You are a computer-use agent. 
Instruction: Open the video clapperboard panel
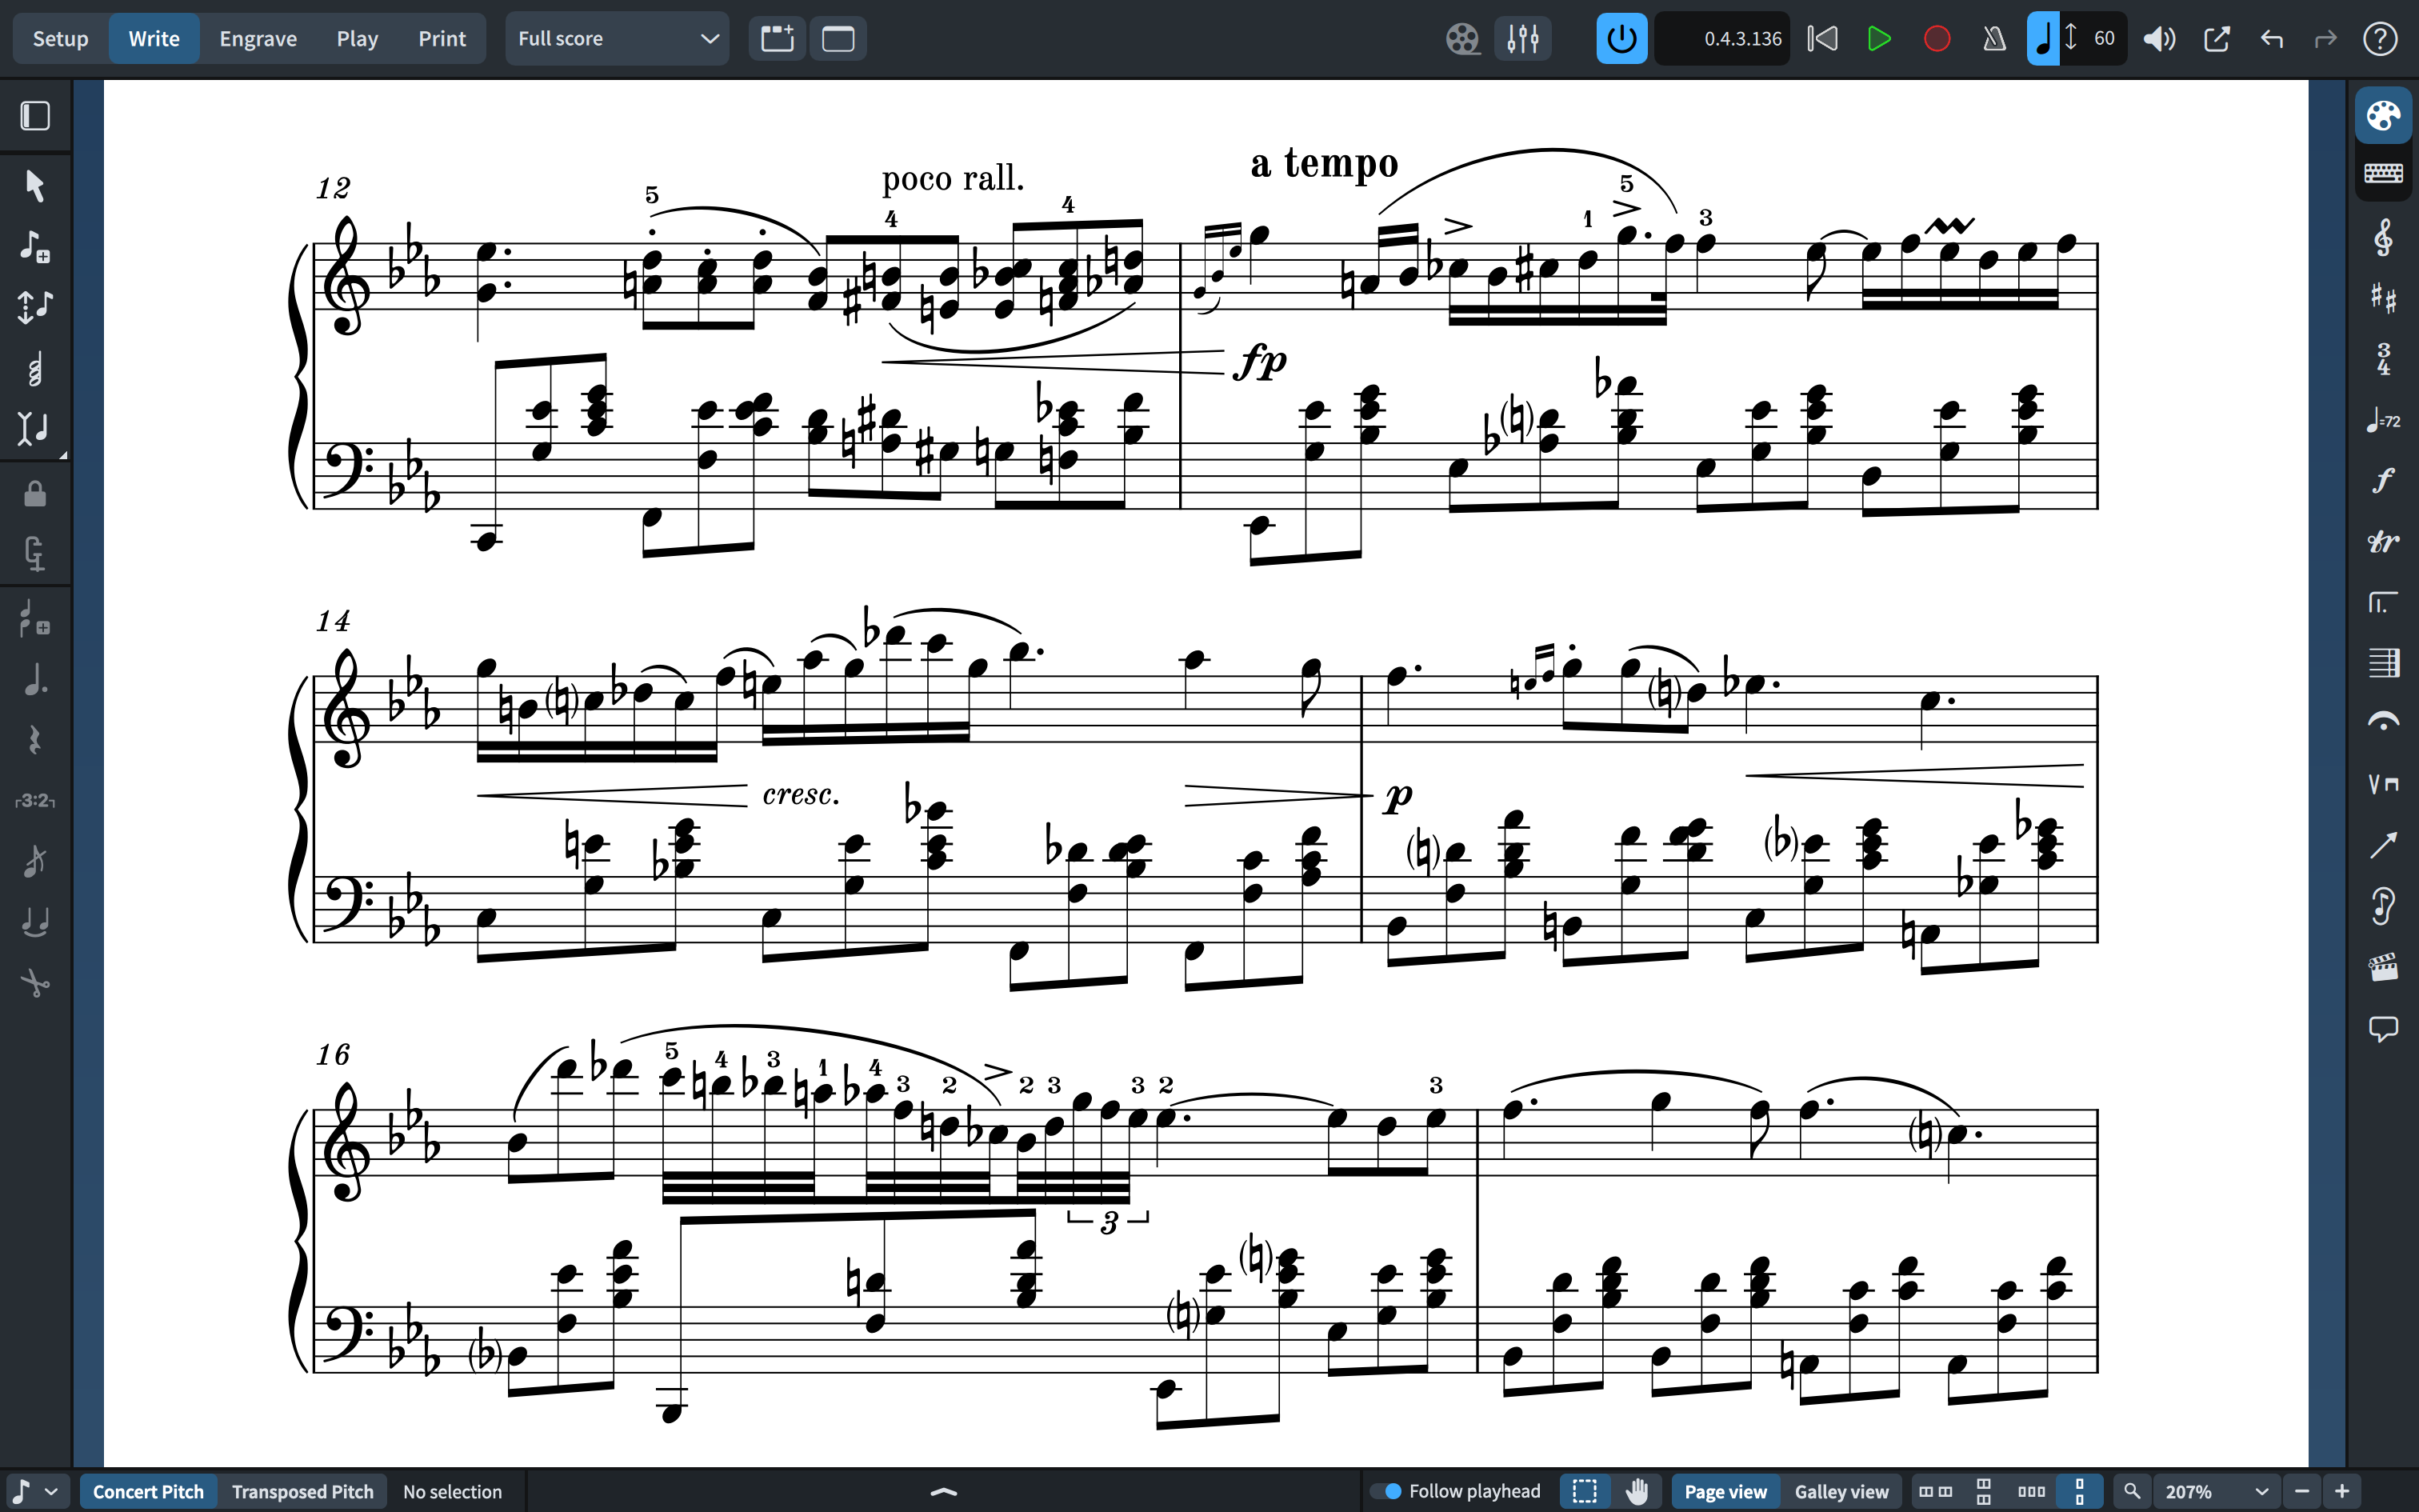coord(2383,967)
